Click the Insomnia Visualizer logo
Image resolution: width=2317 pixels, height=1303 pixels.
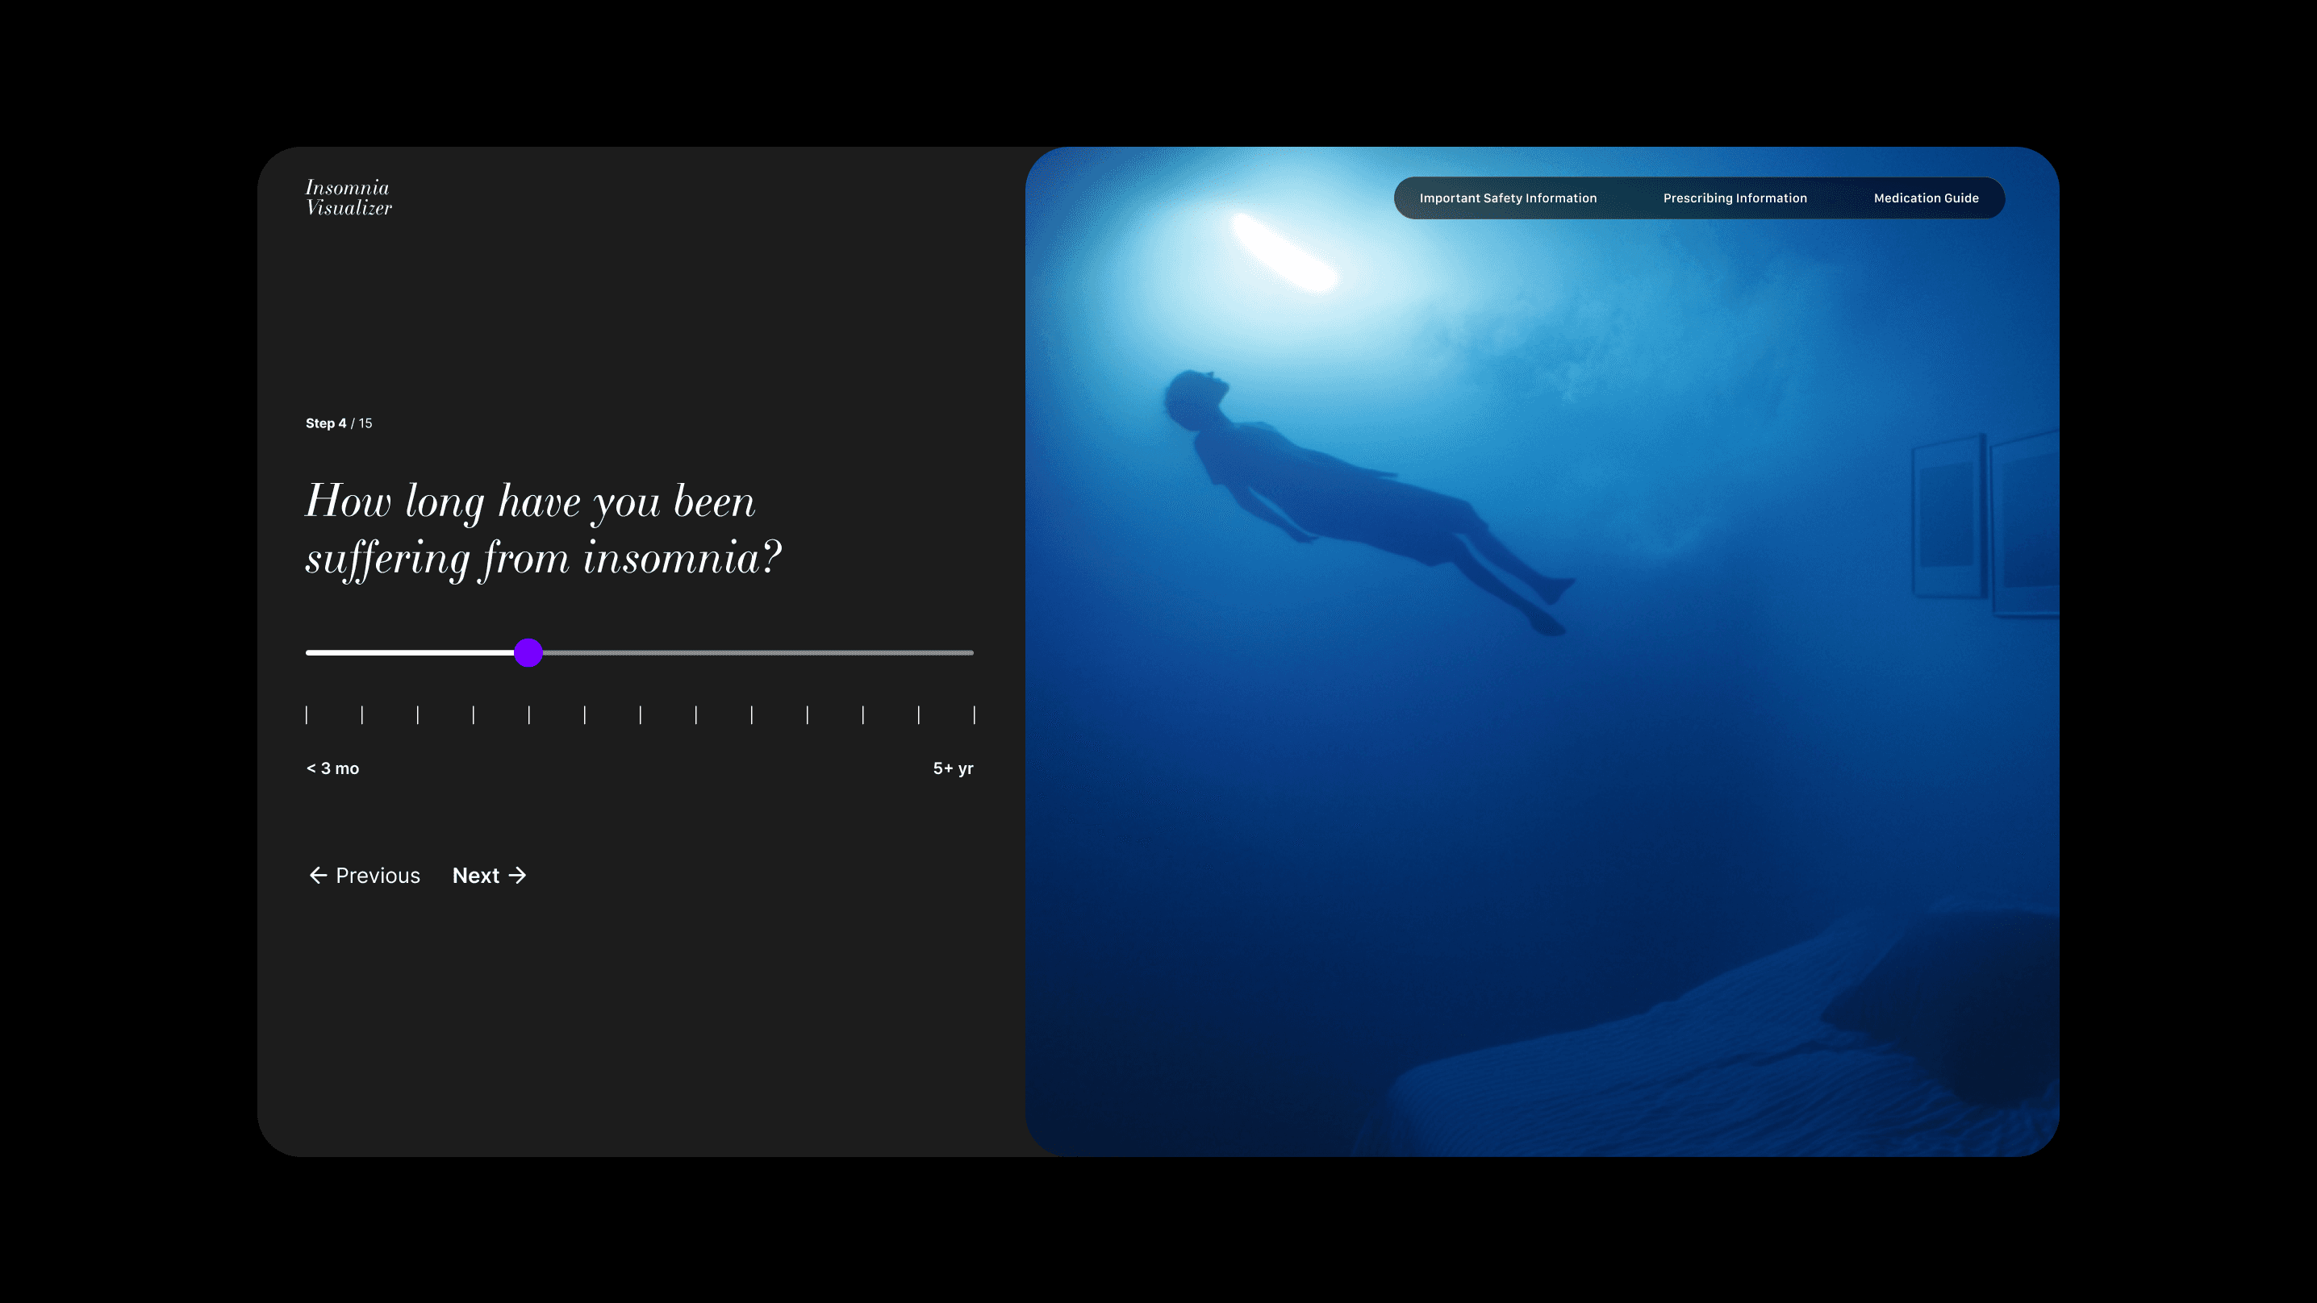348,198
